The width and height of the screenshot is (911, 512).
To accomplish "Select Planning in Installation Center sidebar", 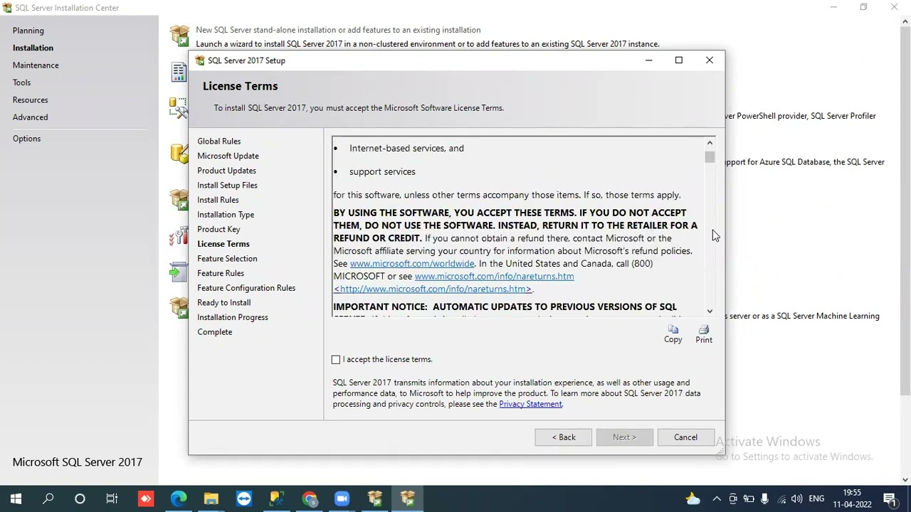I will (x=28, y=31).
